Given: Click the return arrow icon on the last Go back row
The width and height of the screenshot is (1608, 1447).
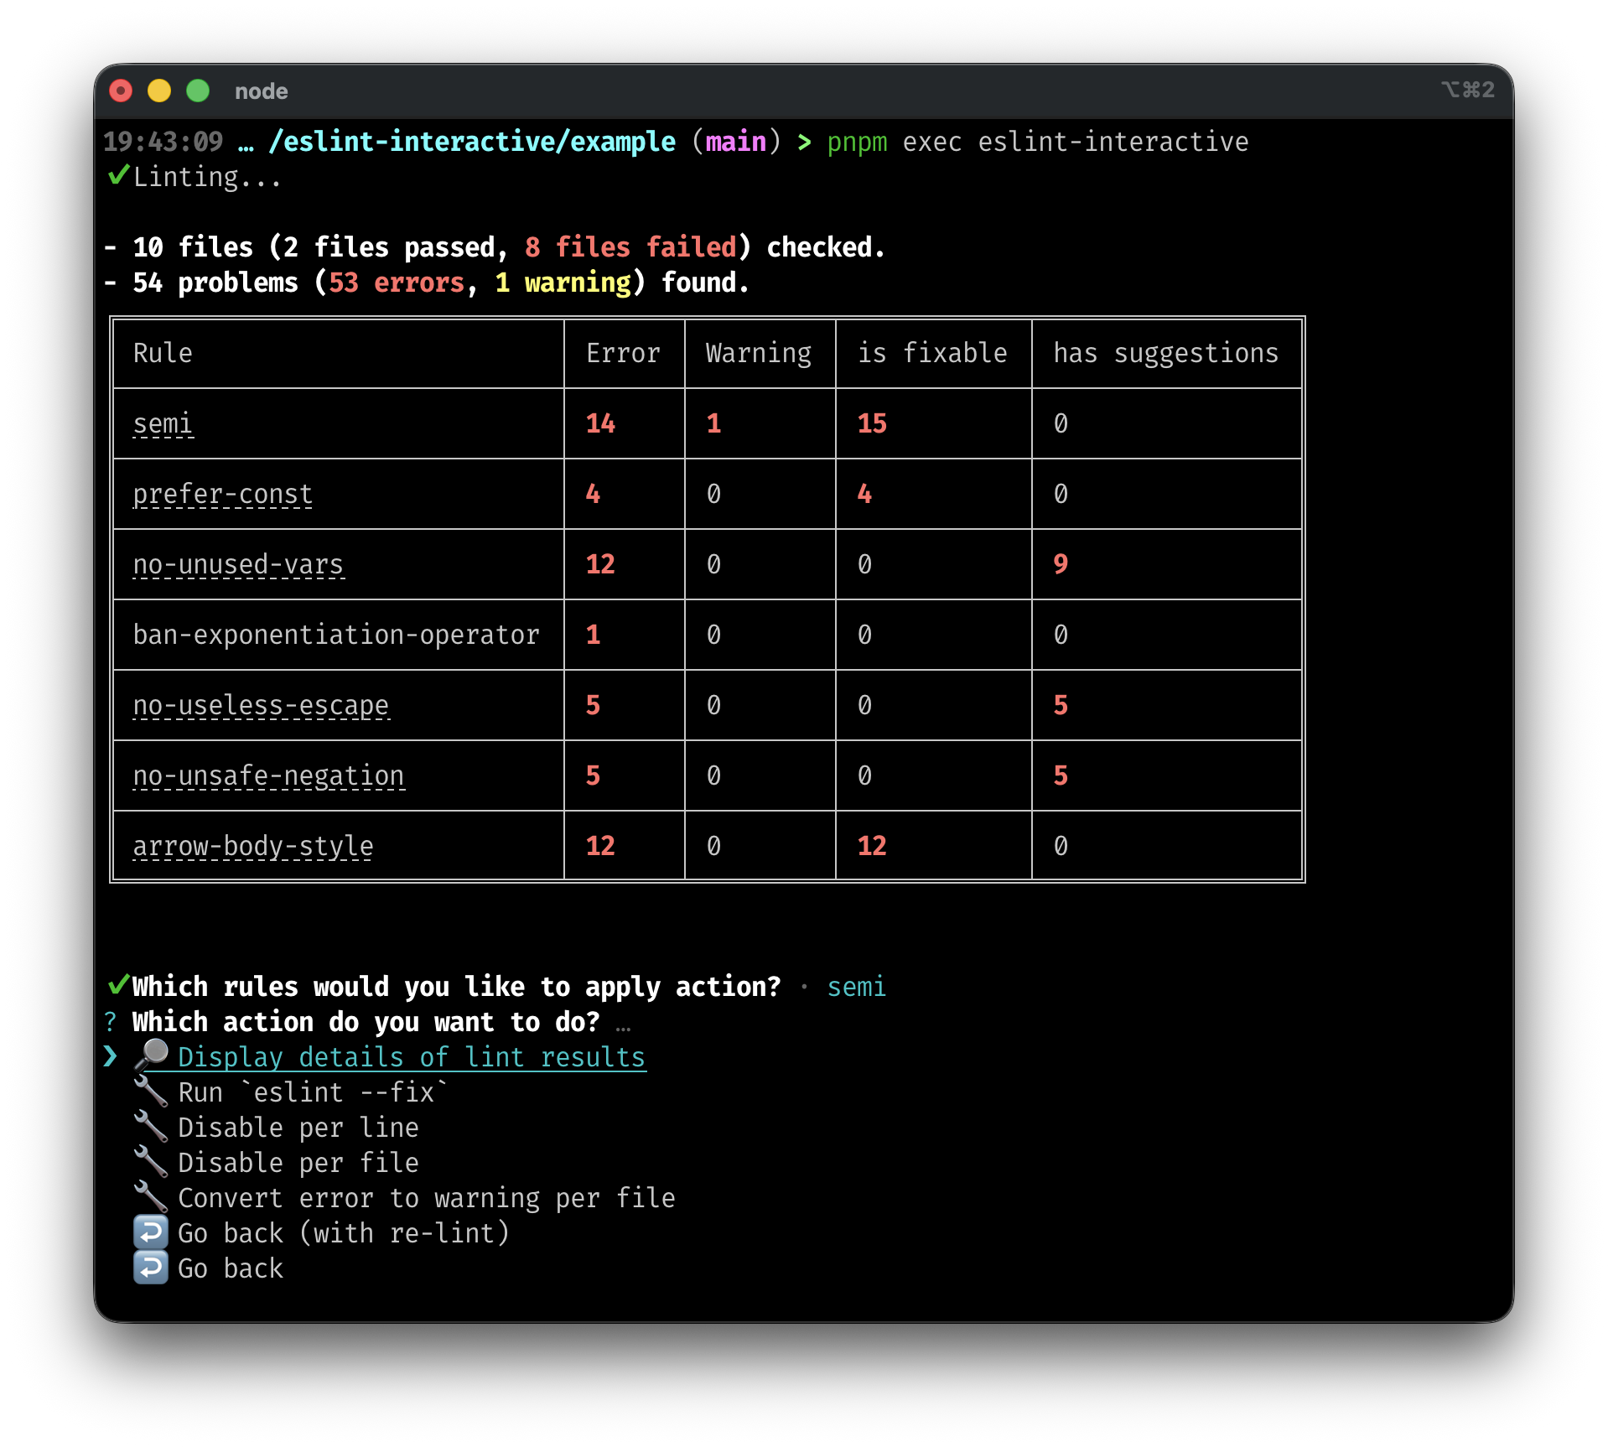Looking at the screenshot, I should click(x=151, y=1268).
